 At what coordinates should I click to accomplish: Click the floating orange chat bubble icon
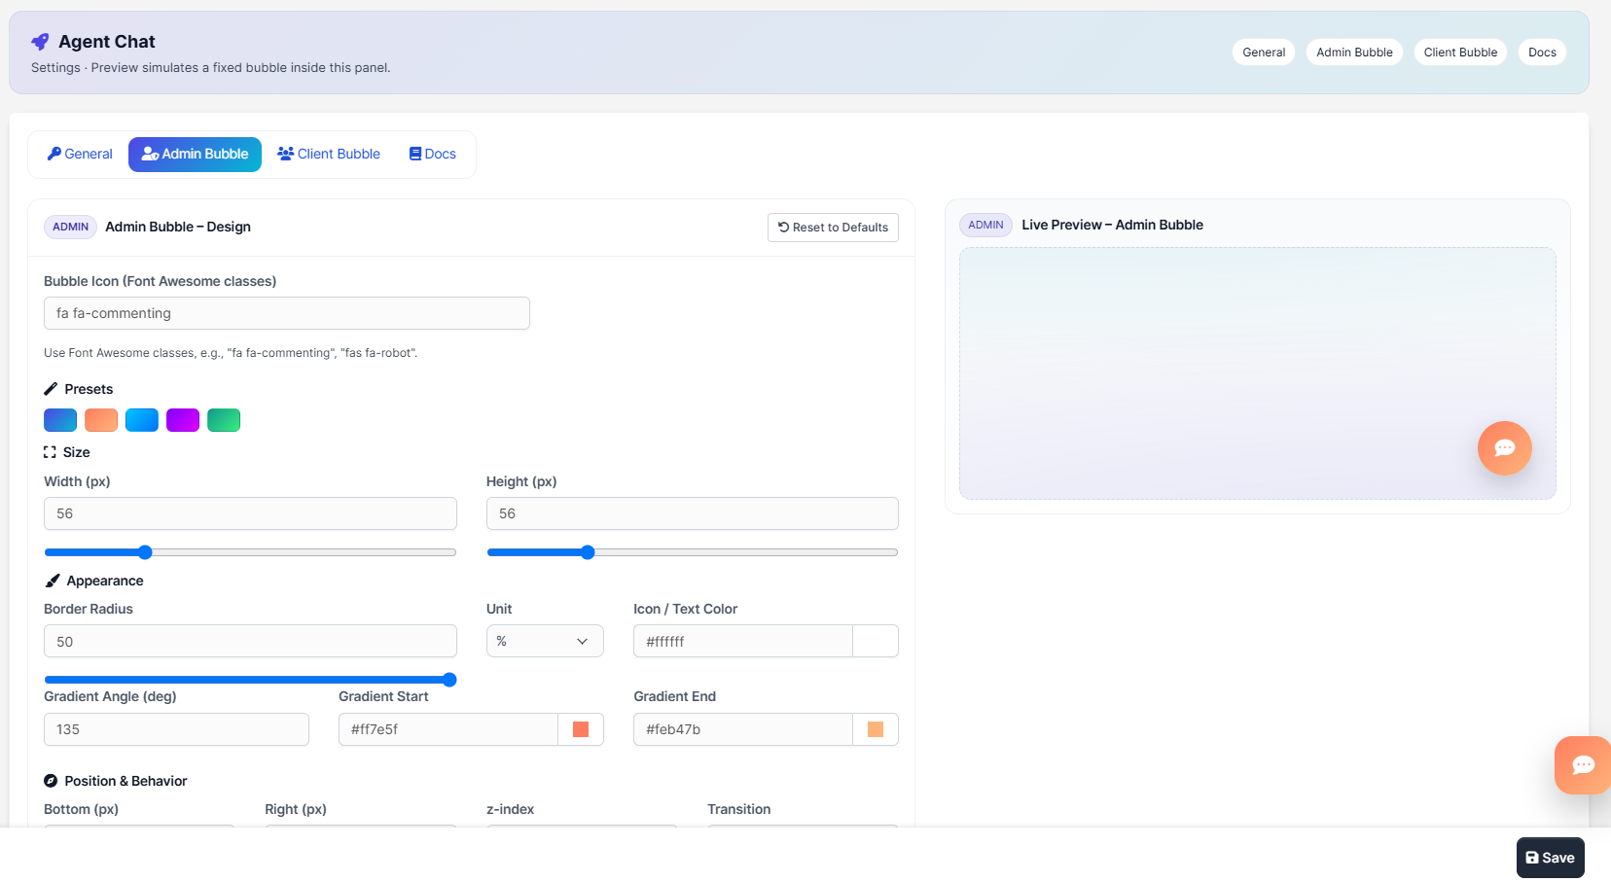1583,765
